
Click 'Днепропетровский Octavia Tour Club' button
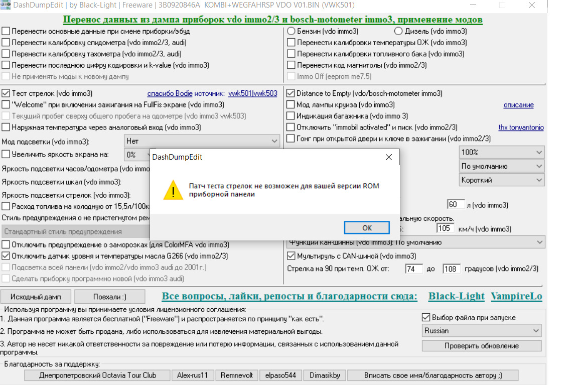coord(97,375)
